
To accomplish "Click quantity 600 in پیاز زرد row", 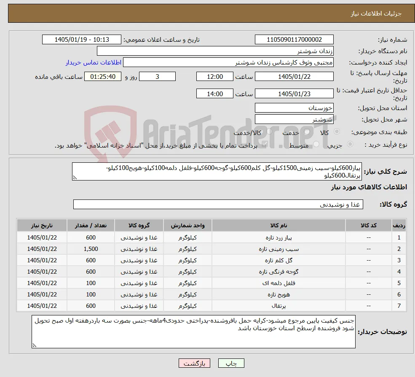I will pos(91,238).
